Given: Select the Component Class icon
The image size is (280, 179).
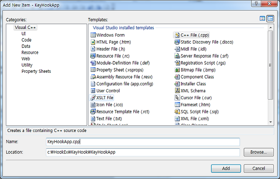Looking at the screenshot, I should coord(177,77).
